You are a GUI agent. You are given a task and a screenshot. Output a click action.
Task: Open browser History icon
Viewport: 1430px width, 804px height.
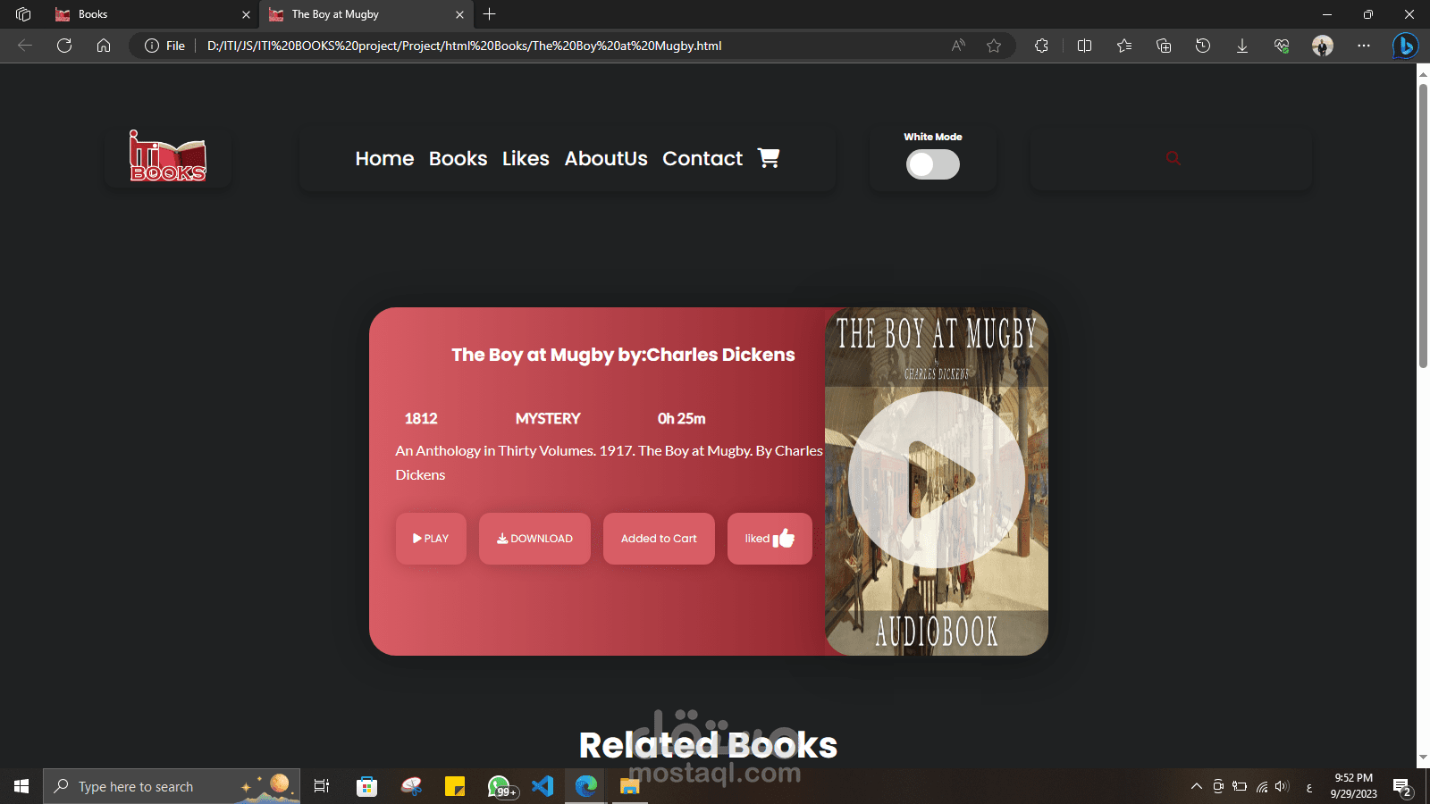1203,46
